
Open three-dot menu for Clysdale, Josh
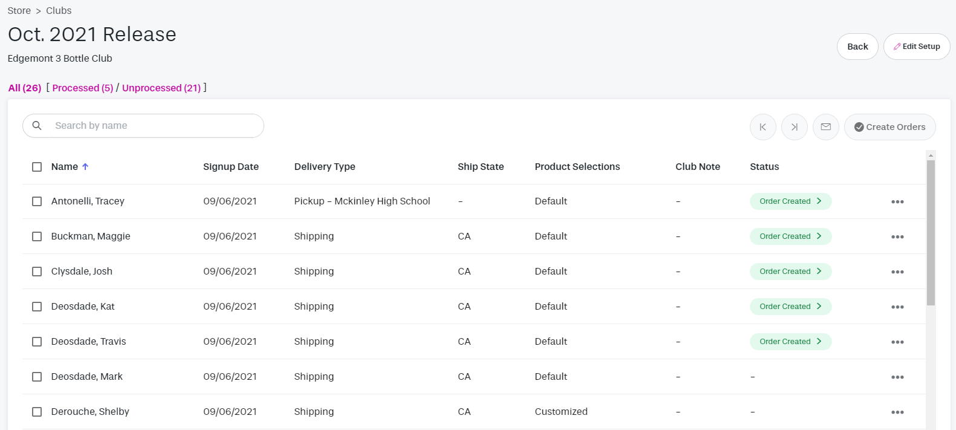pyautogui.click(x=897, y=272)
